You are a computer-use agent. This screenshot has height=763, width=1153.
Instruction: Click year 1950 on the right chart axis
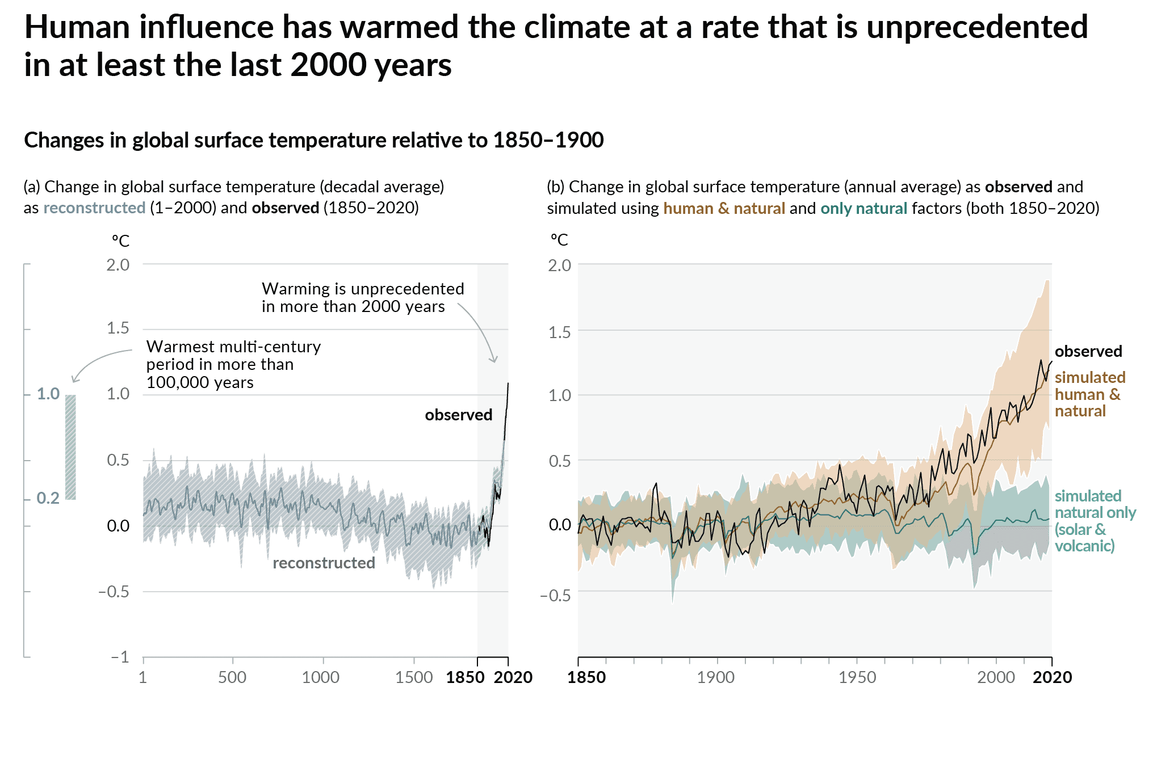pyautogui.click(x=857, y=677)
